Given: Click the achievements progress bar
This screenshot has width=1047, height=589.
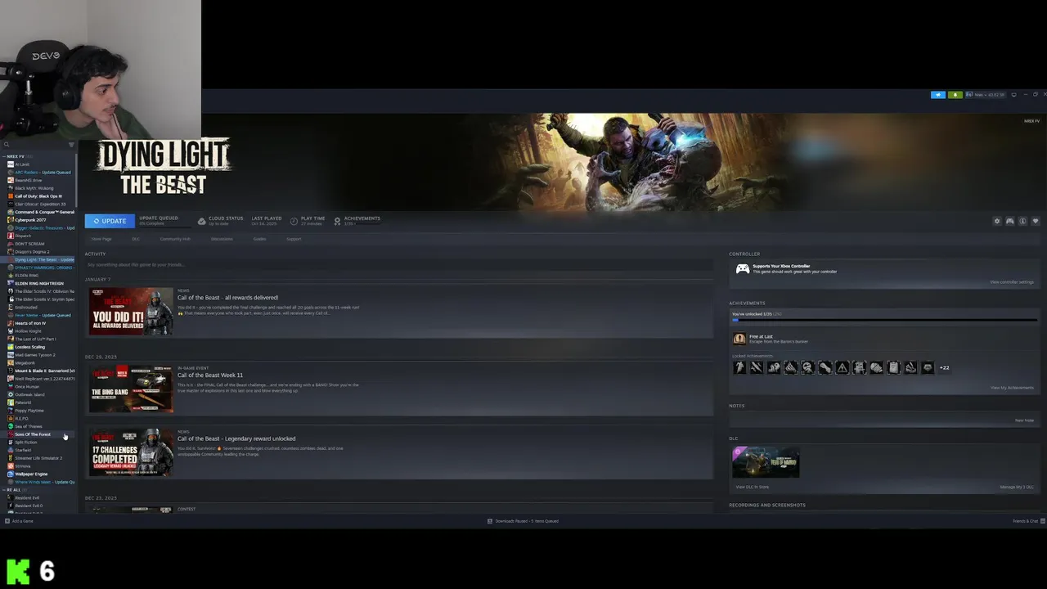Looking at the screenshot, I should click(884, 321).
